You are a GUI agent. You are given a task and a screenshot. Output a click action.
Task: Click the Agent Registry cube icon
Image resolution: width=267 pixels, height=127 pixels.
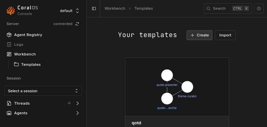[x=9, y=35]
